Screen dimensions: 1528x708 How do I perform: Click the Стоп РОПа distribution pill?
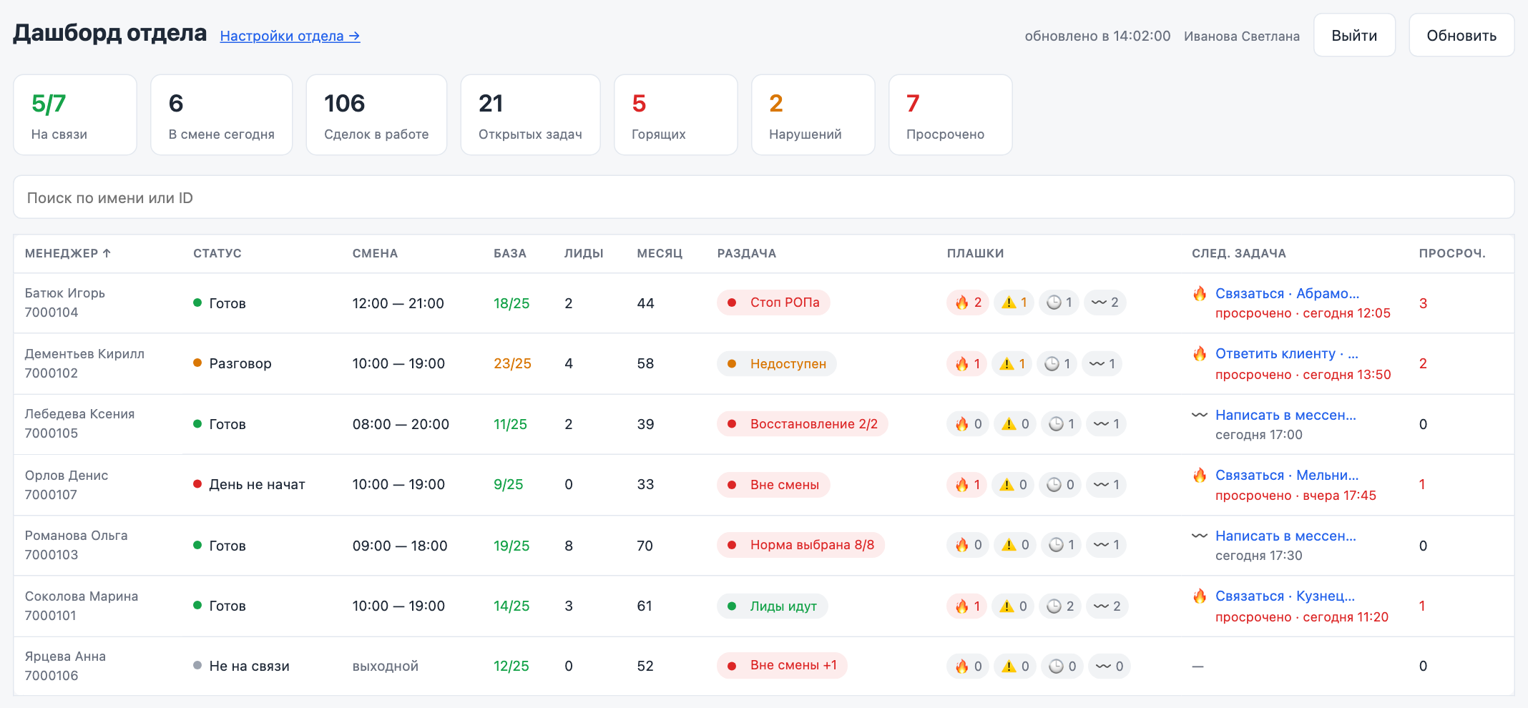coord(773,303)
